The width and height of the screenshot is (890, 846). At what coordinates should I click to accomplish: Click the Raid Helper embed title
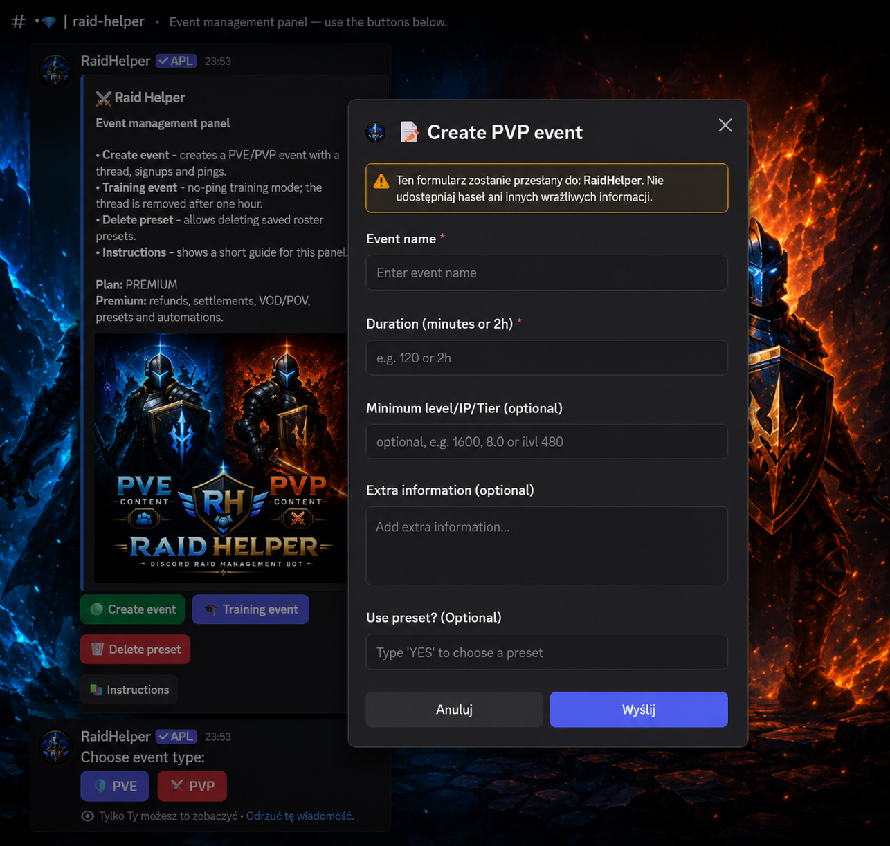pyautogui.click(x=149, y=98)
